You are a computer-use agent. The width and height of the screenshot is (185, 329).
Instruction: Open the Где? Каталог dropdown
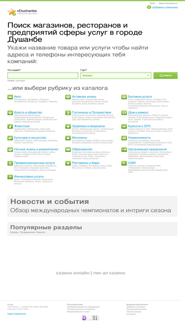pos(116,75)
